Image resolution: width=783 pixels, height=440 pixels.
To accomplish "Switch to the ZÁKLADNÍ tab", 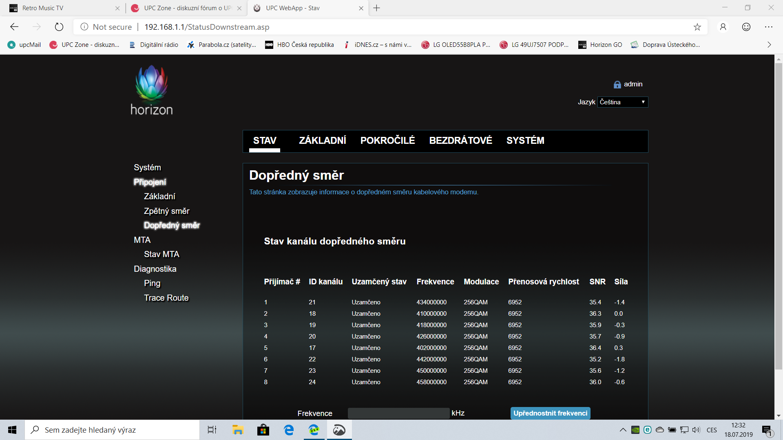I will (323, 141).
